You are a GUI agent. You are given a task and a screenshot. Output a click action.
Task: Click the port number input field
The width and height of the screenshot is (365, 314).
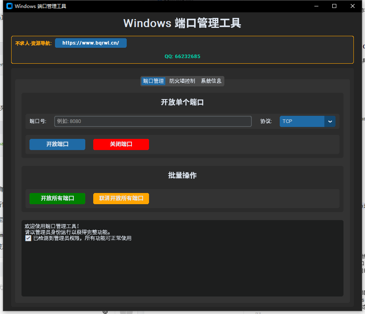[153, 121]
